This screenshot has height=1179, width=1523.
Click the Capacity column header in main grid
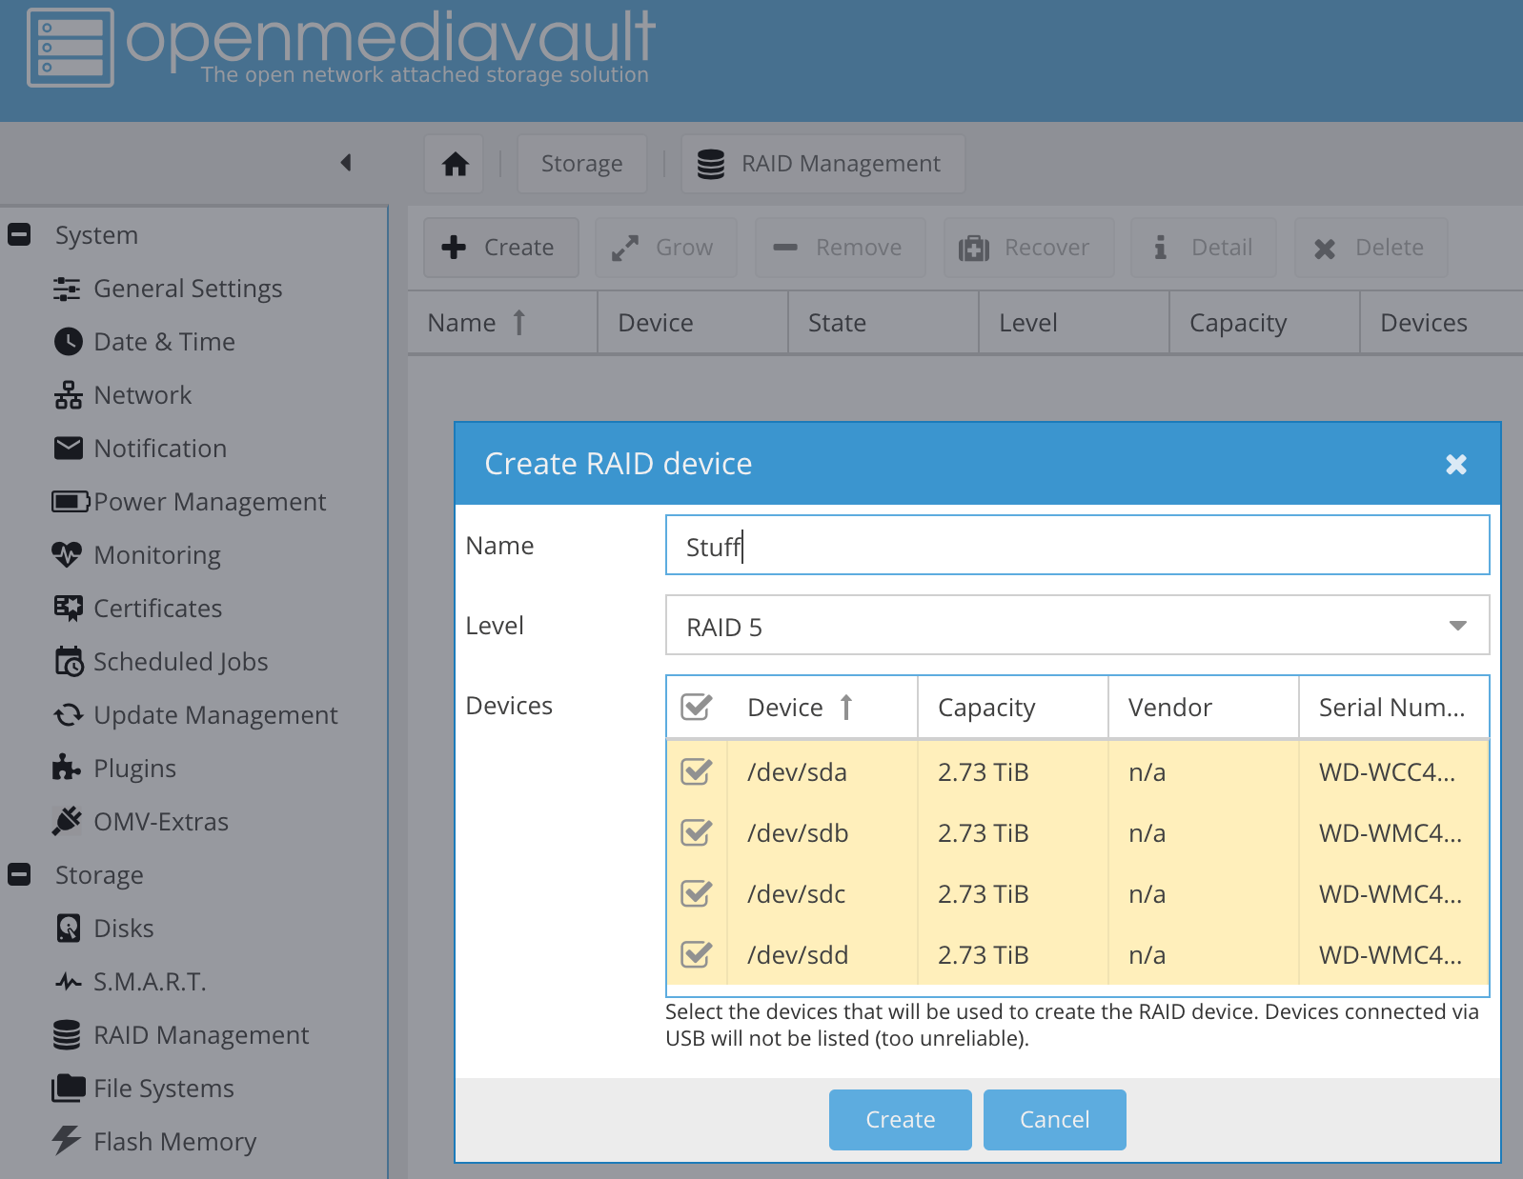[x=1264, y=323]
